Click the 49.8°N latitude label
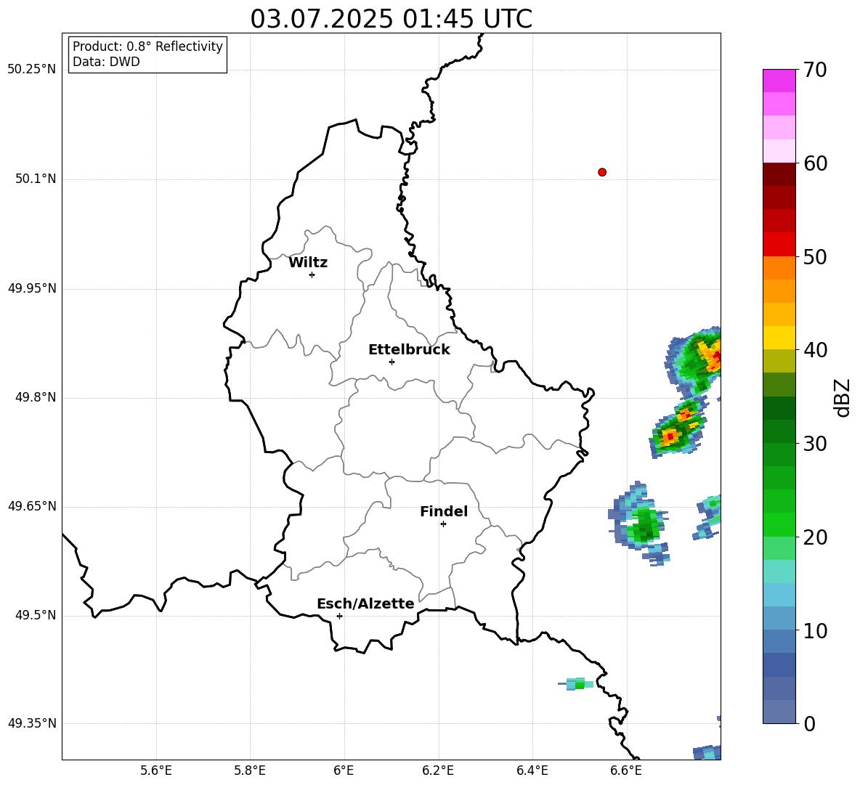Screen dimensions: 860x785 pos(36,397)
